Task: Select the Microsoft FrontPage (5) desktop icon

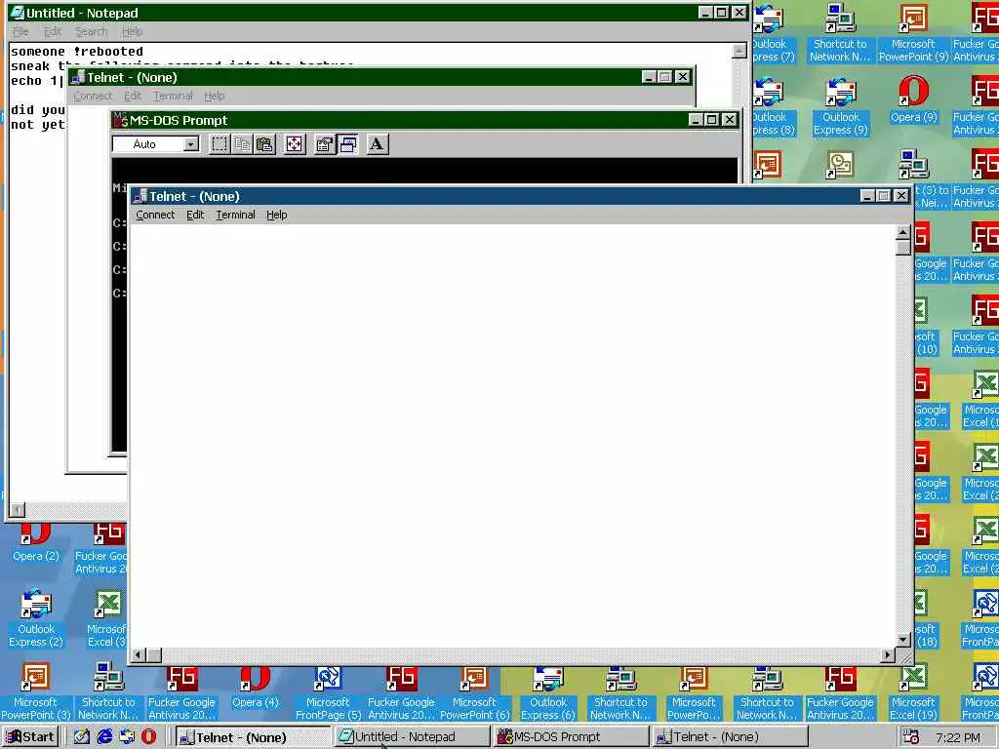Action: (328, 693)
